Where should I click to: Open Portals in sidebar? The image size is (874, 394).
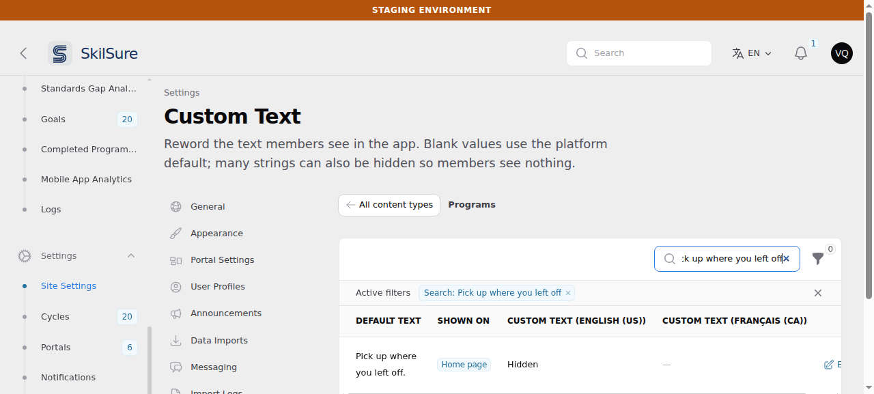click(x=56, y=348)
